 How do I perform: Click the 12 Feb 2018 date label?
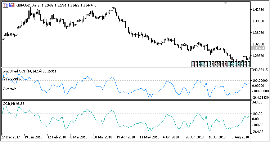(57, 137)
